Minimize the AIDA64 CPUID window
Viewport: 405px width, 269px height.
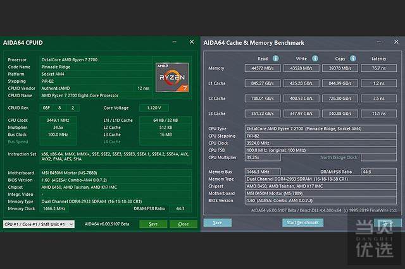pos(175,42)
